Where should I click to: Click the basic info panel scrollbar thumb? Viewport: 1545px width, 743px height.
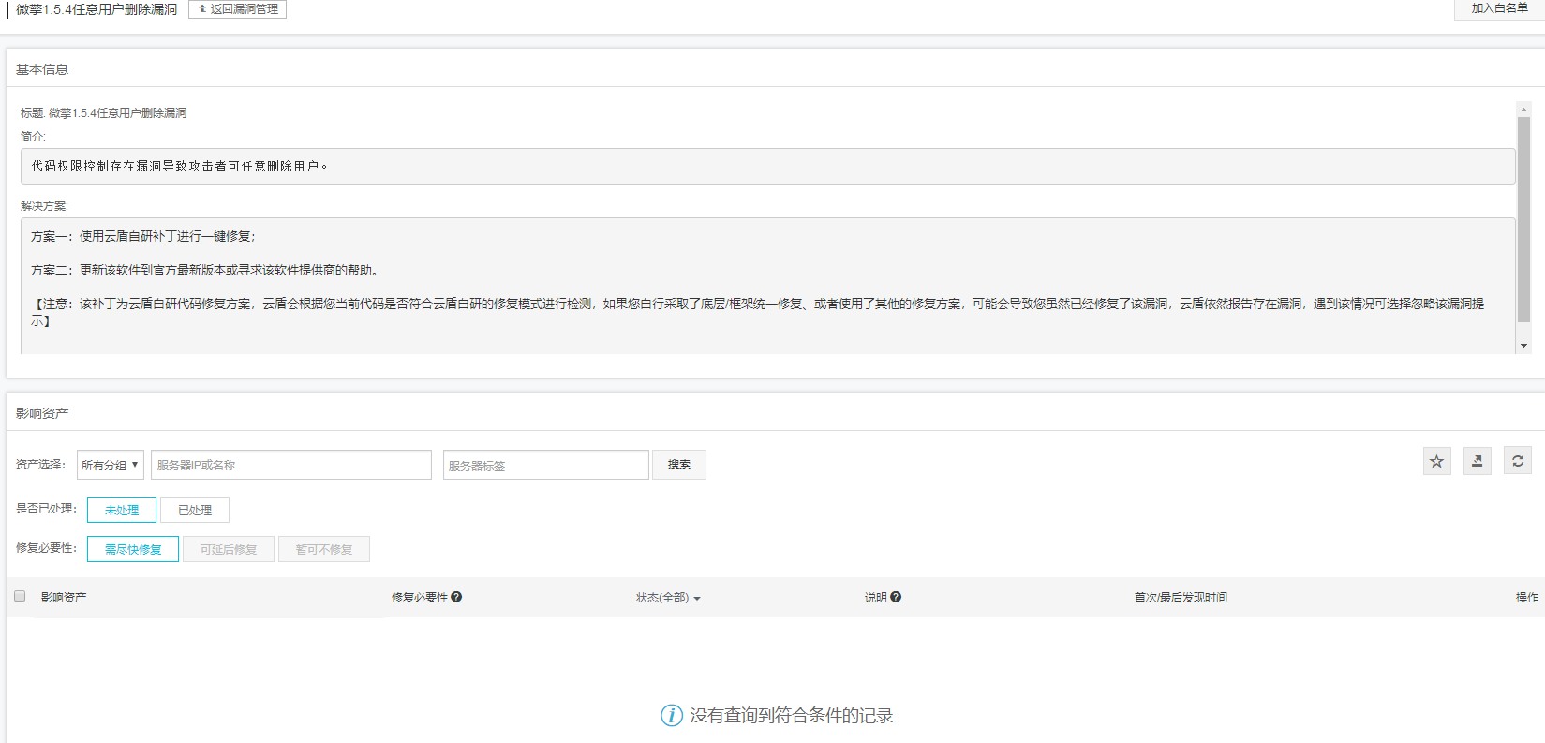1523,219
